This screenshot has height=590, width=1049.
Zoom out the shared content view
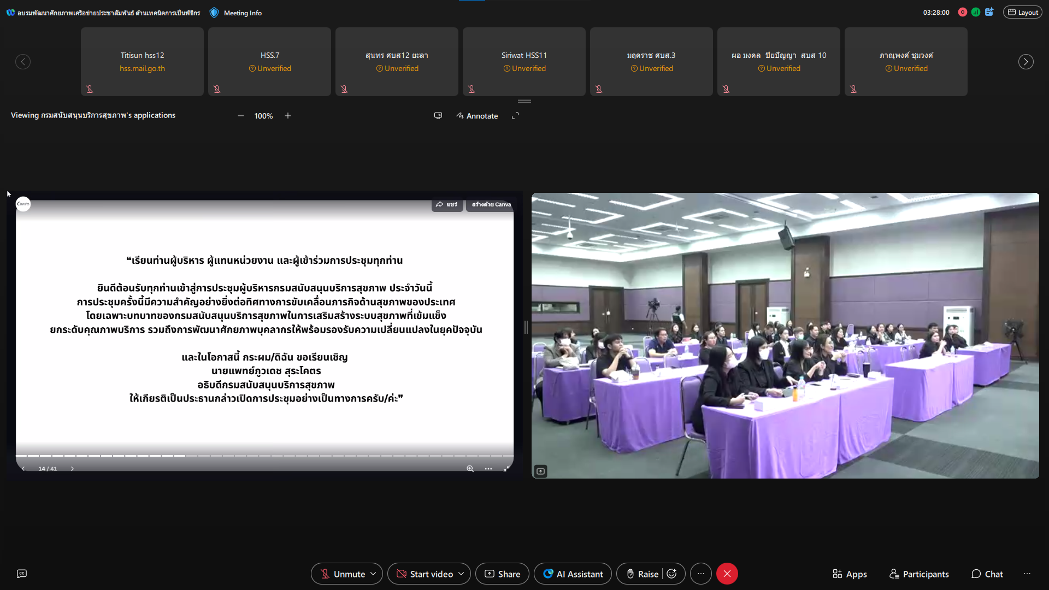click(241, 116)
